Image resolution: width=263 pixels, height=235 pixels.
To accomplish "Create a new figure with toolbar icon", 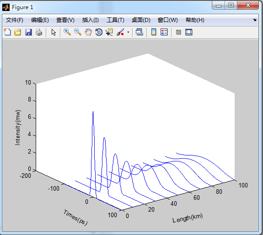I will [7, 32].
